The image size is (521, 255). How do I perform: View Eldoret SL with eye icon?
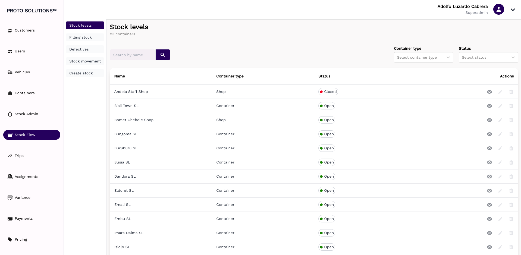(x=489, y=191)
